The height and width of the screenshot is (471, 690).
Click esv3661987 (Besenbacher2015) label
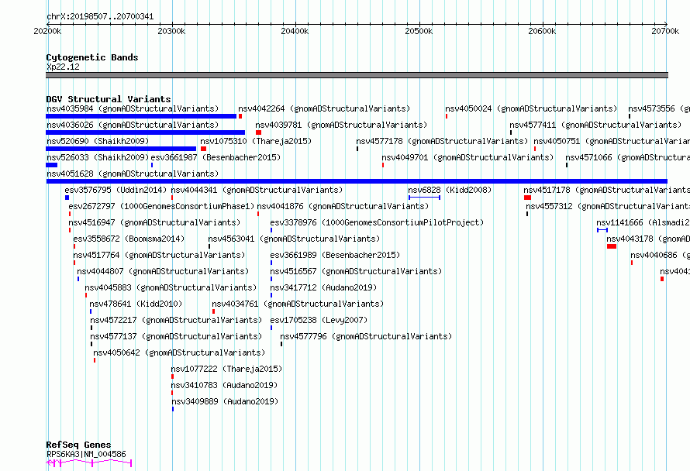(x=216, y=157)
